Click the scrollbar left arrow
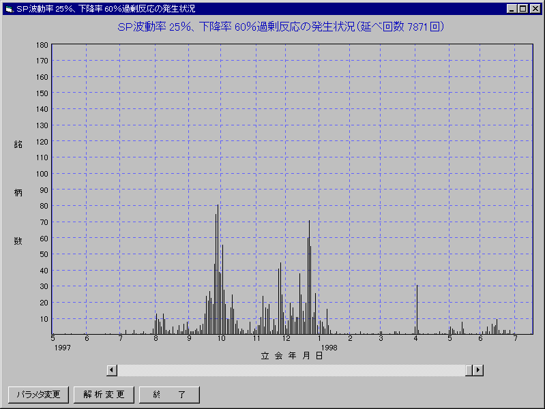Screen dimensions: 545x409 112,369
